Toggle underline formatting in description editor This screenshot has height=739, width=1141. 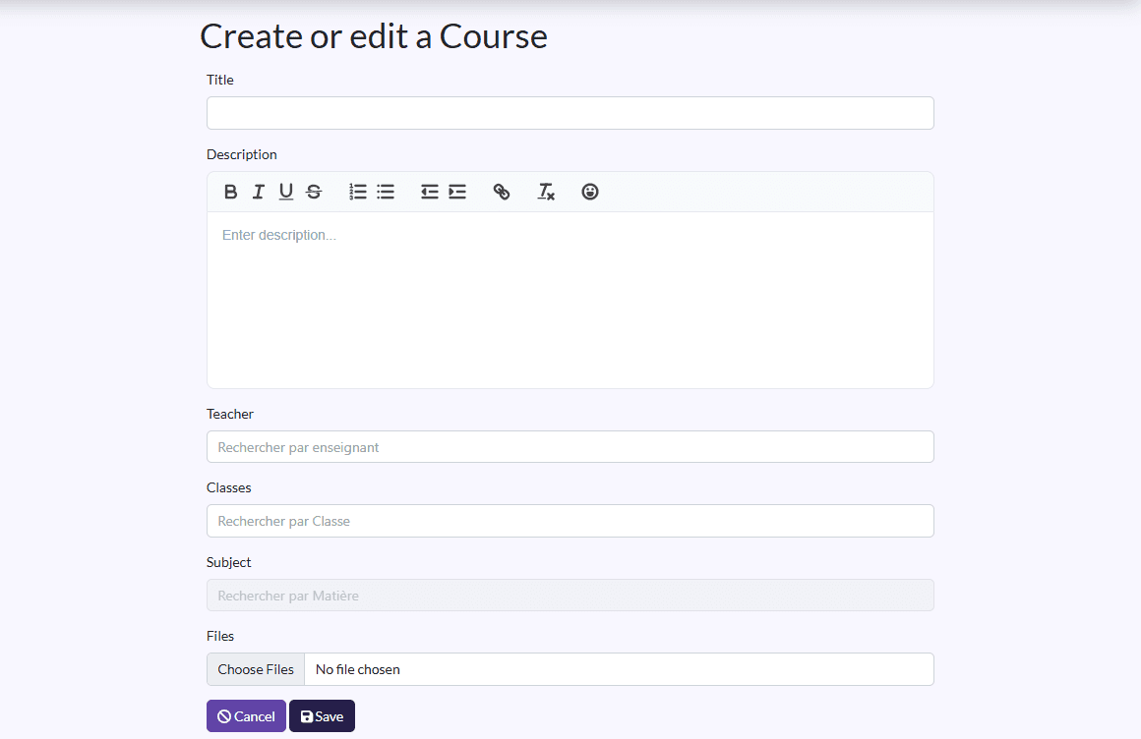286,192
